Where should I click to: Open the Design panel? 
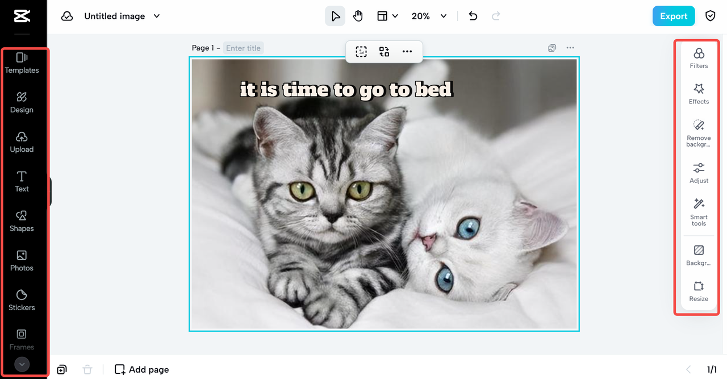(22, 102)
